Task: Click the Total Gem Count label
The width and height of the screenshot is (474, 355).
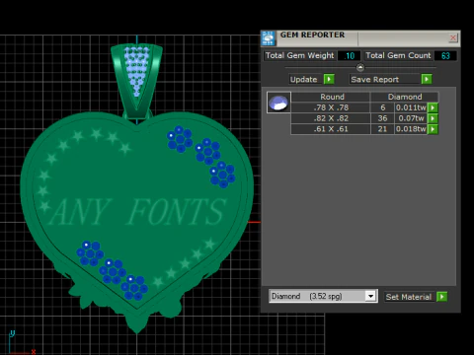Action: click(398, 55)
